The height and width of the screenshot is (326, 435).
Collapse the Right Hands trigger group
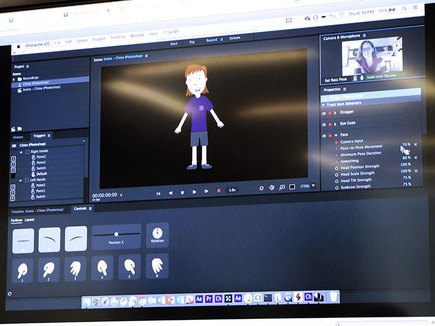pyautogui.click(x=21, y=153)
